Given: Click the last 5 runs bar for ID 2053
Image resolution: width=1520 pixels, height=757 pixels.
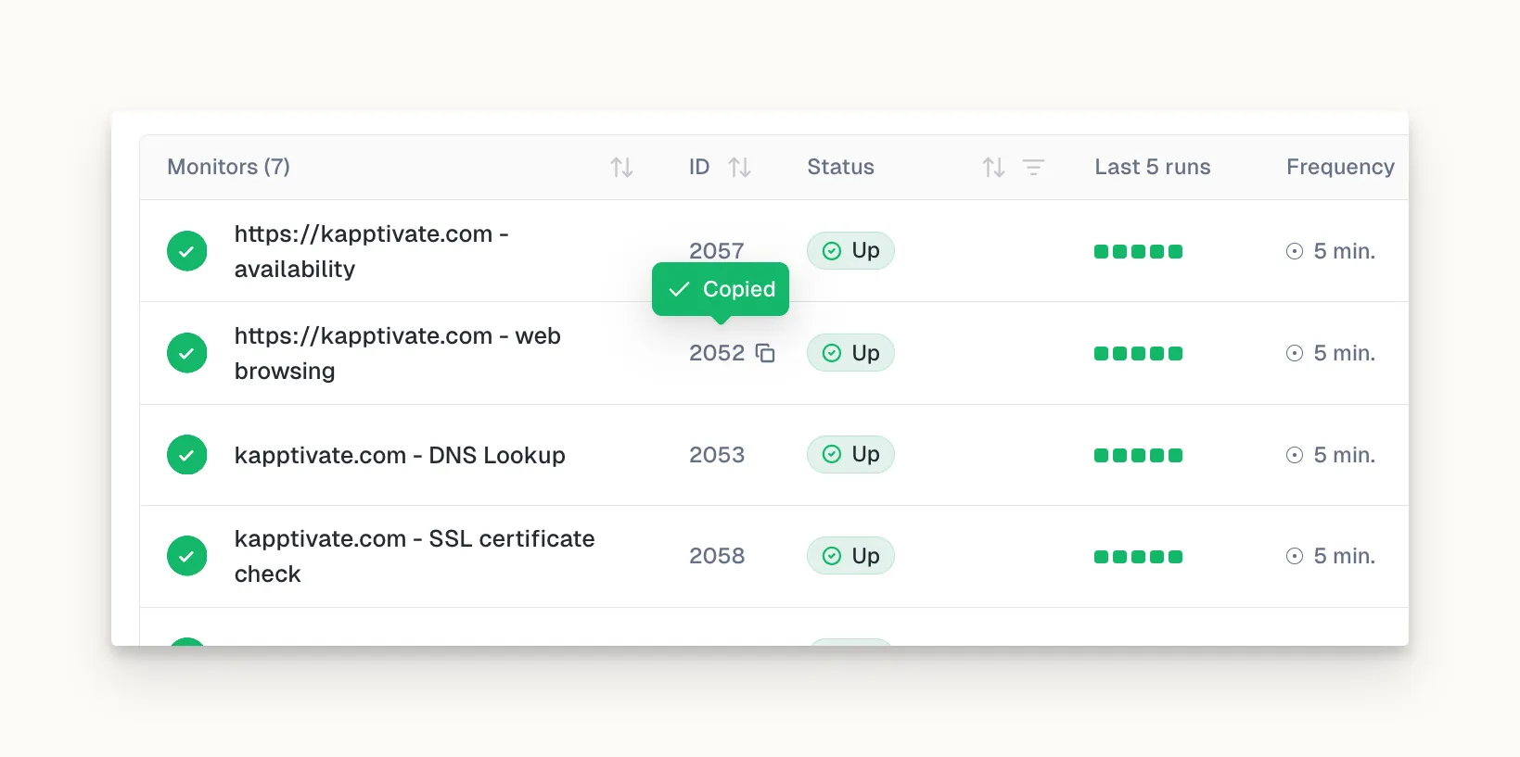Looking at the screenshot, I should 1138,455.
